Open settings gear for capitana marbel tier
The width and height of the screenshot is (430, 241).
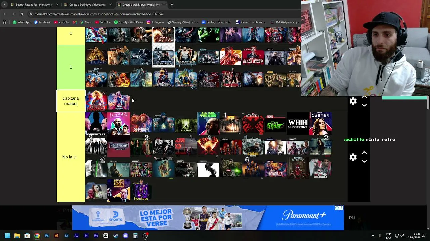(x=353, y=101)
